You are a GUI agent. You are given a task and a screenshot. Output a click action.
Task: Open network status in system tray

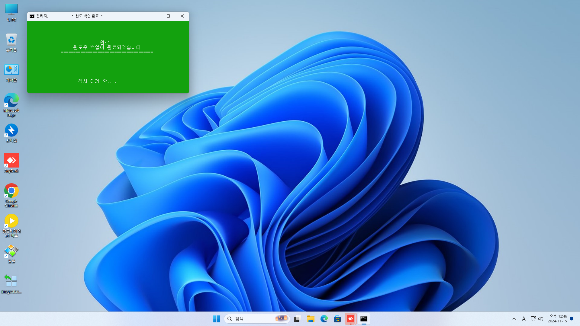coord(533,319)
